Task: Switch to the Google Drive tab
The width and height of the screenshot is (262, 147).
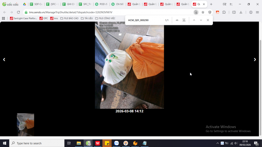Action: (25, 4)
